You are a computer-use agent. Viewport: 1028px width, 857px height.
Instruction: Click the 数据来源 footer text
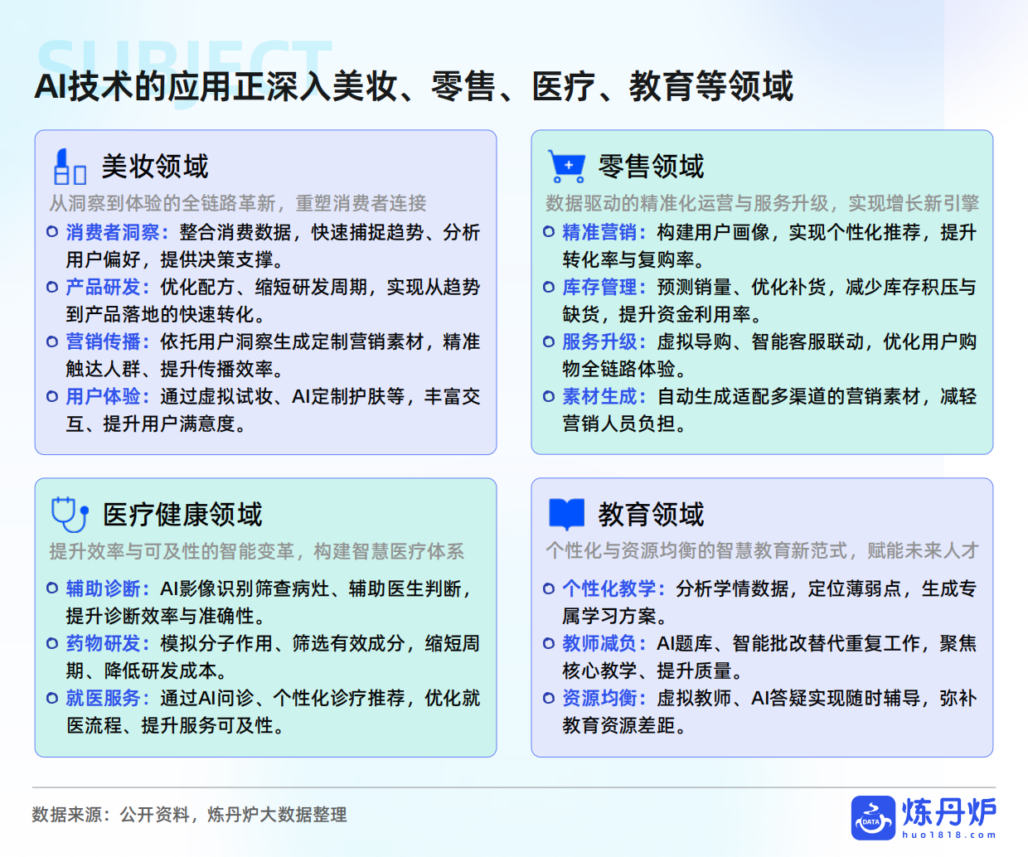189,816
